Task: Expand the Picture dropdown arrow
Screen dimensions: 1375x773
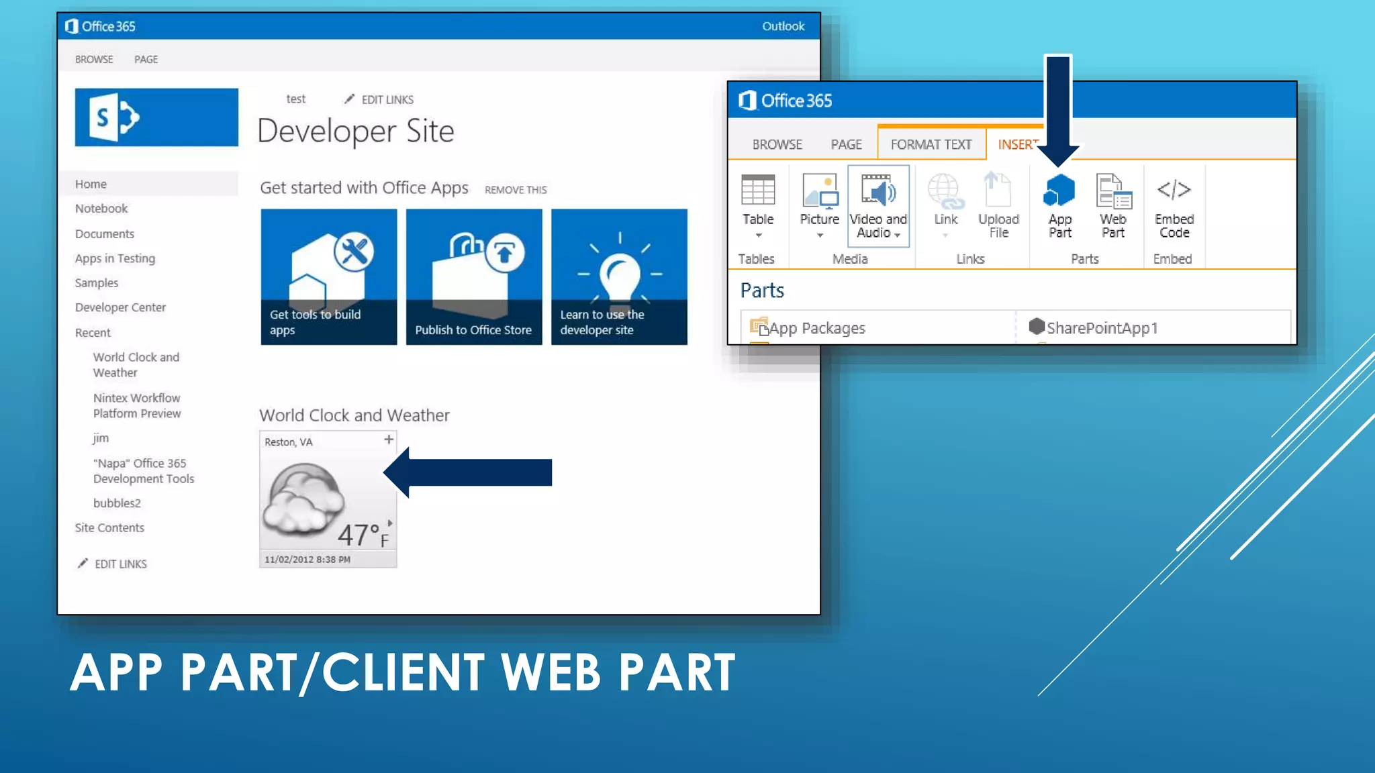Action: (820, 236)
